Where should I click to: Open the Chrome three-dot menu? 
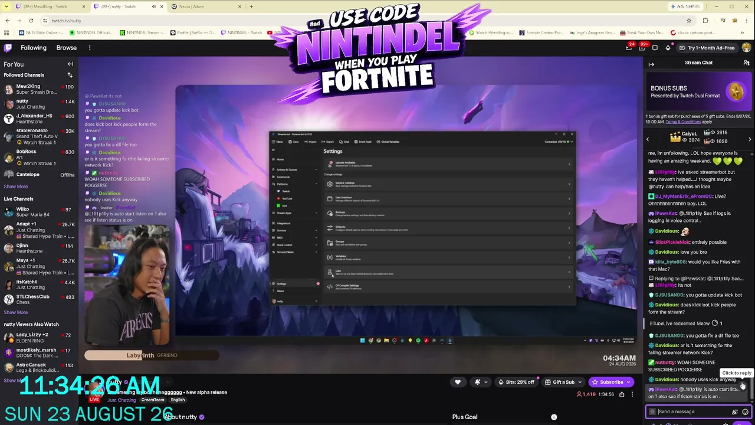pyautogui.click(x=747, y=21)
